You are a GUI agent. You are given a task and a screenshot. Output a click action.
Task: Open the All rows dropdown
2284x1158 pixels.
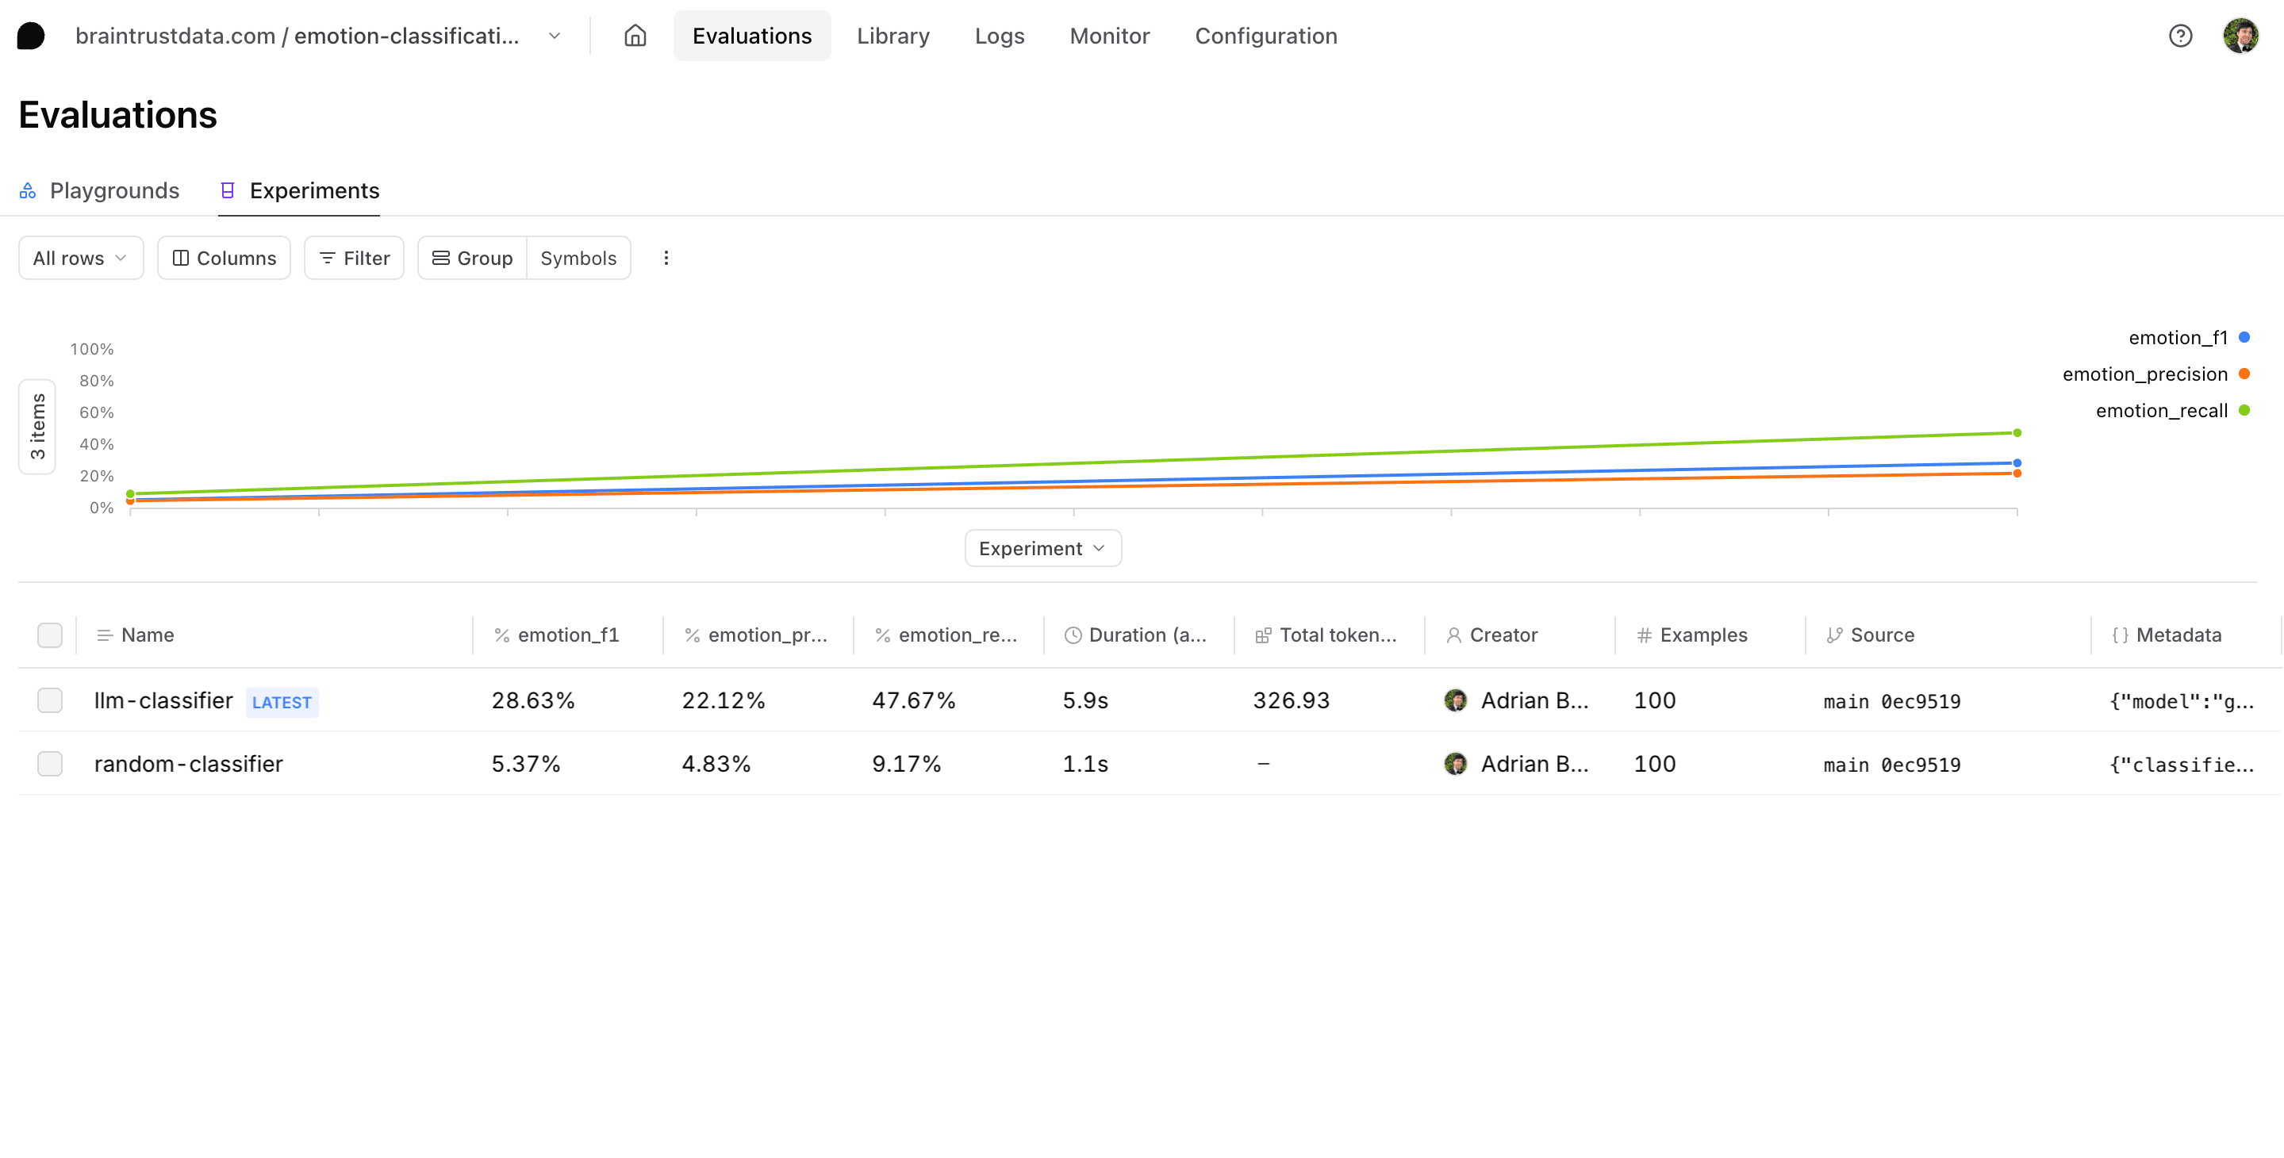point(81,258)
